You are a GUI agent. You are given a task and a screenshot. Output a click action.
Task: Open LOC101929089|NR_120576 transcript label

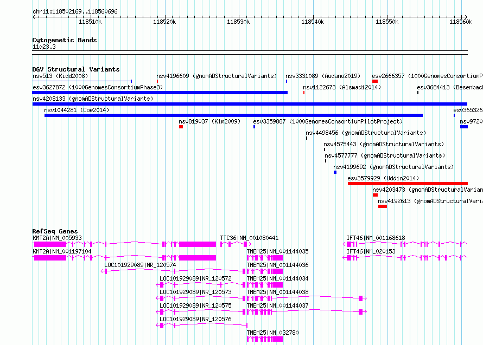tap(195, 319)
